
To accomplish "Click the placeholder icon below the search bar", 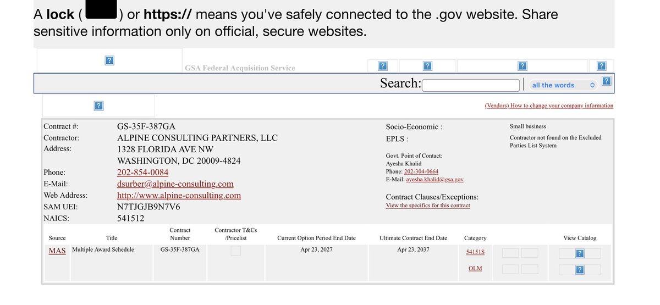I will [98, 106].
